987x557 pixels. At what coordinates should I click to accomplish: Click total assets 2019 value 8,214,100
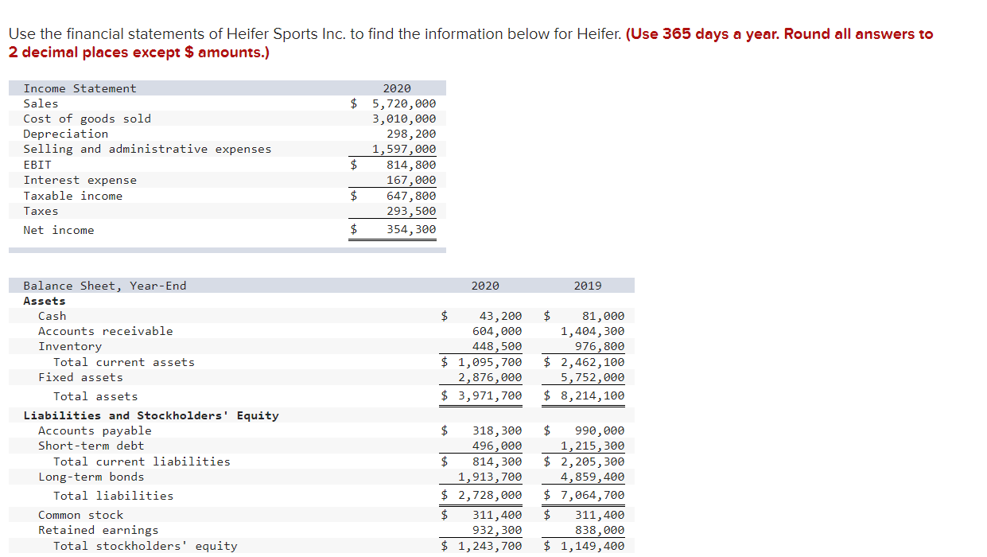pyautogui.click(x=593, y=395)
